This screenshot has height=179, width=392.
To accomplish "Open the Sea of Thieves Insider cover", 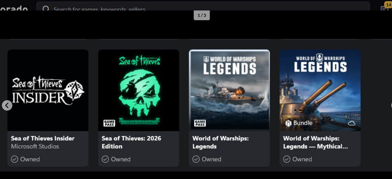I will click(x=48, y=90).
